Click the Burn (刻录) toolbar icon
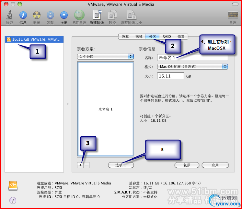The image size is (242, 209). tap(37, 15)
